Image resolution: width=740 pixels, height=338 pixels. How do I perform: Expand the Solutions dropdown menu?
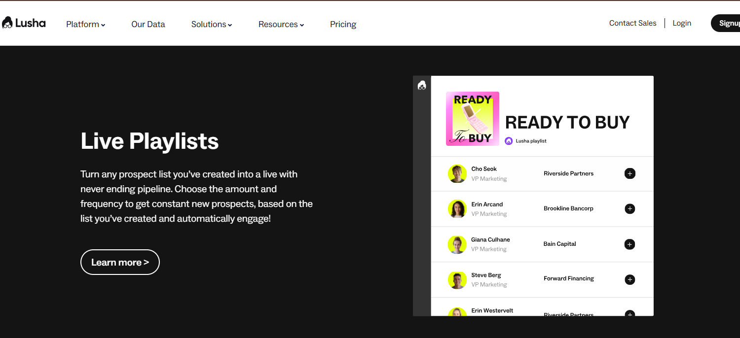(x=212, y=24)
